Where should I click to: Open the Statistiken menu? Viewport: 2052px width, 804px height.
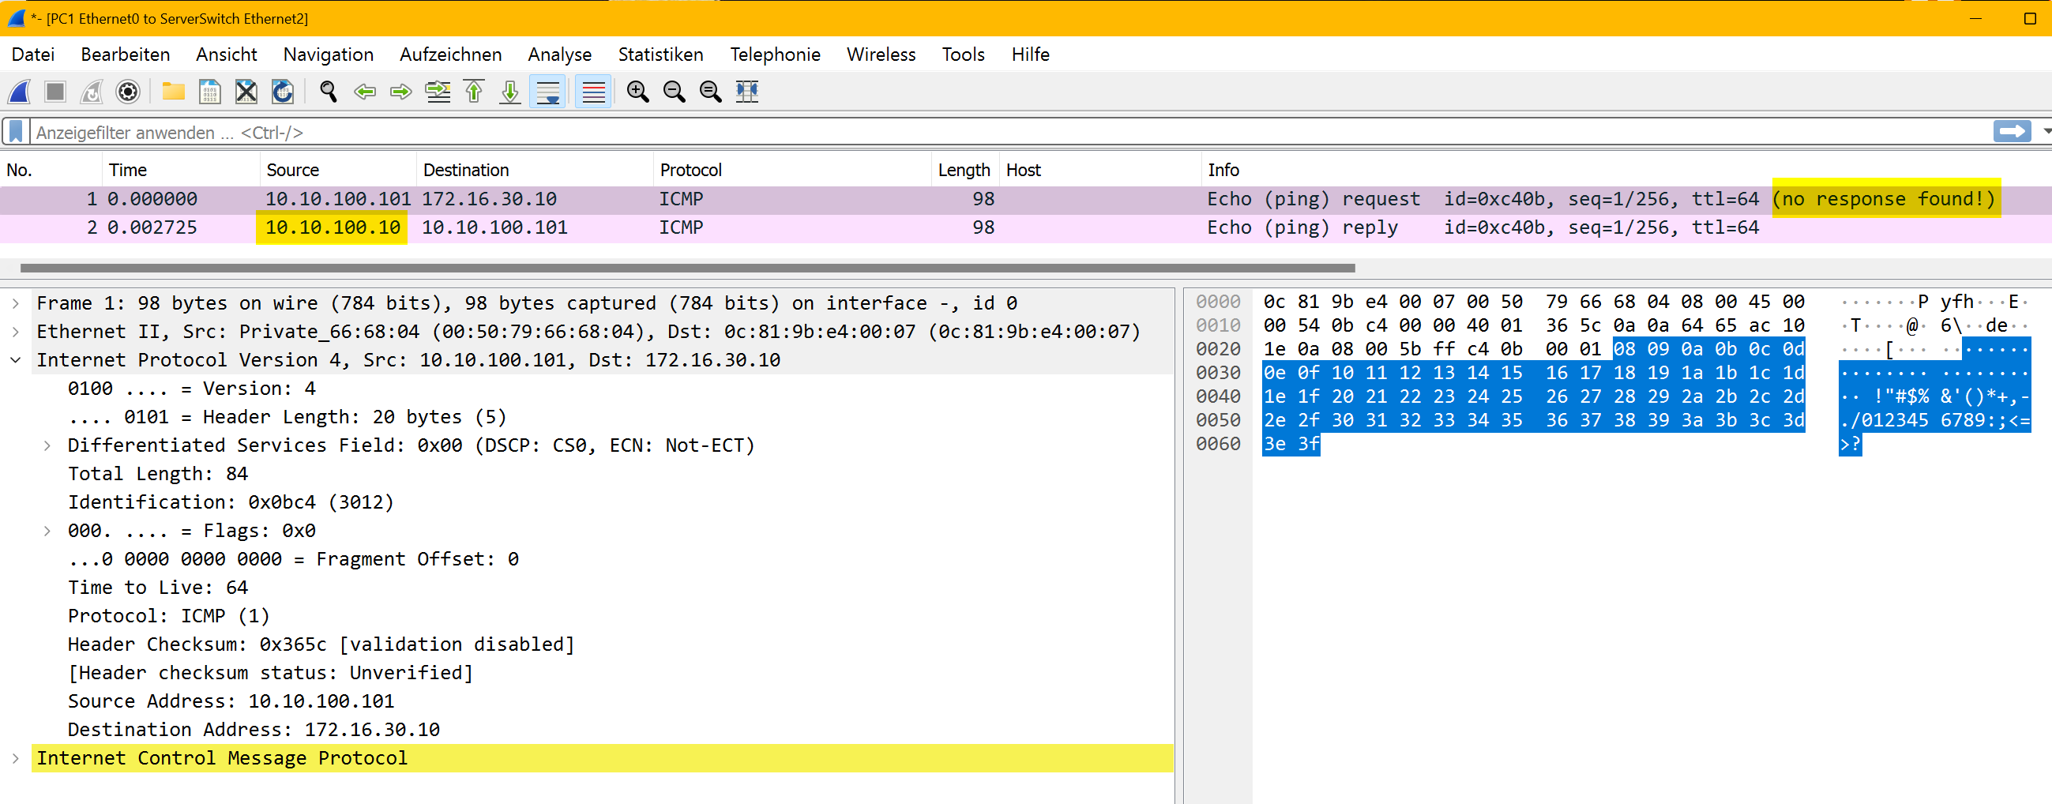pos(660,54)
